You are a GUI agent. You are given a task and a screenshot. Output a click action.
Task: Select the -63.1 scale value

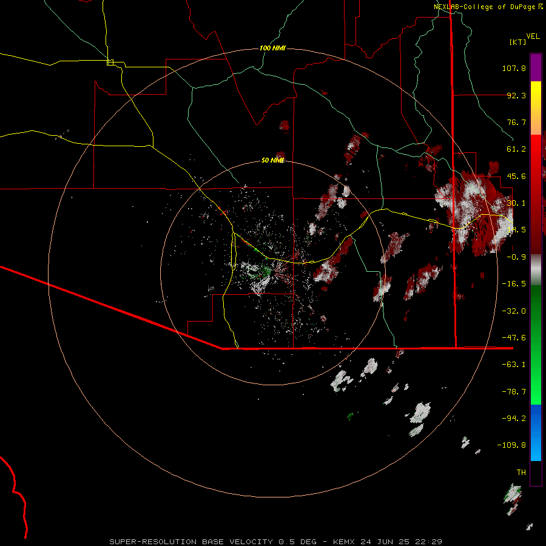514,365
